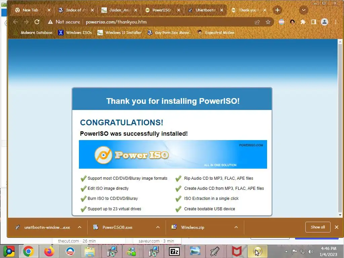
Task: Share this page via the share icon
Action: click(257, 22)
